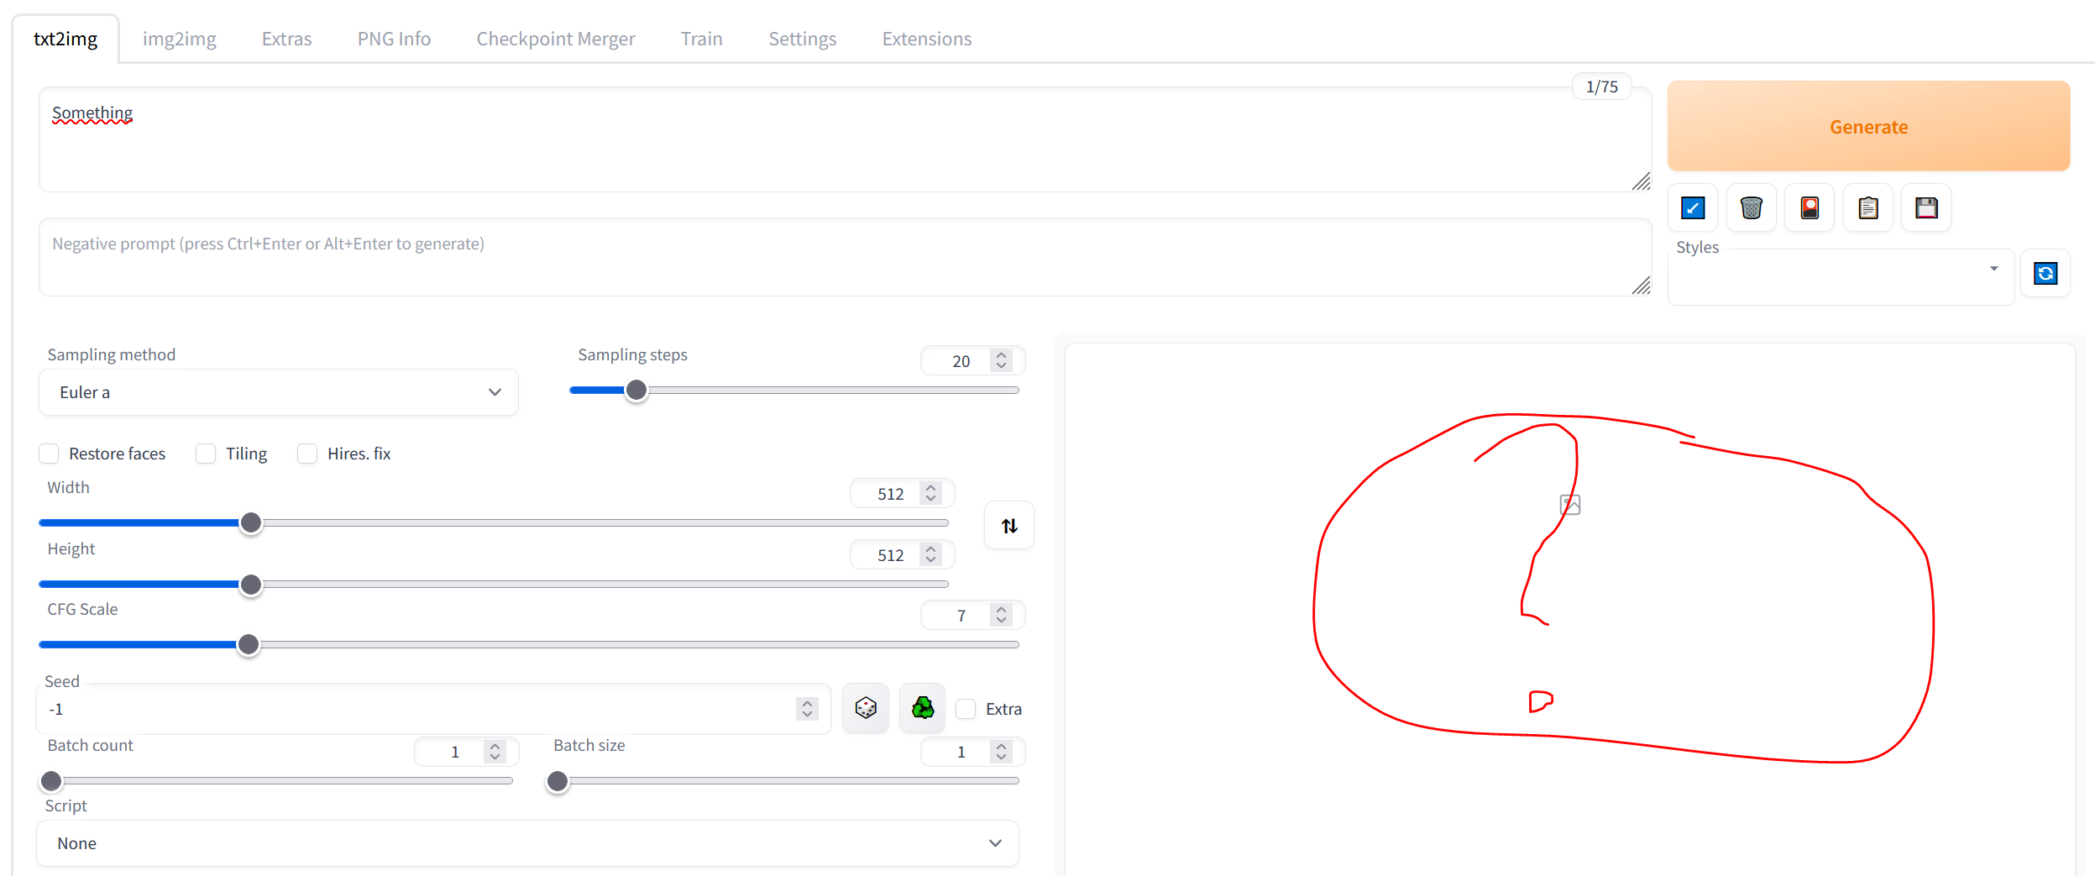
Task: Enable the Restore faces checkbox
Action: tap(50, 454)
